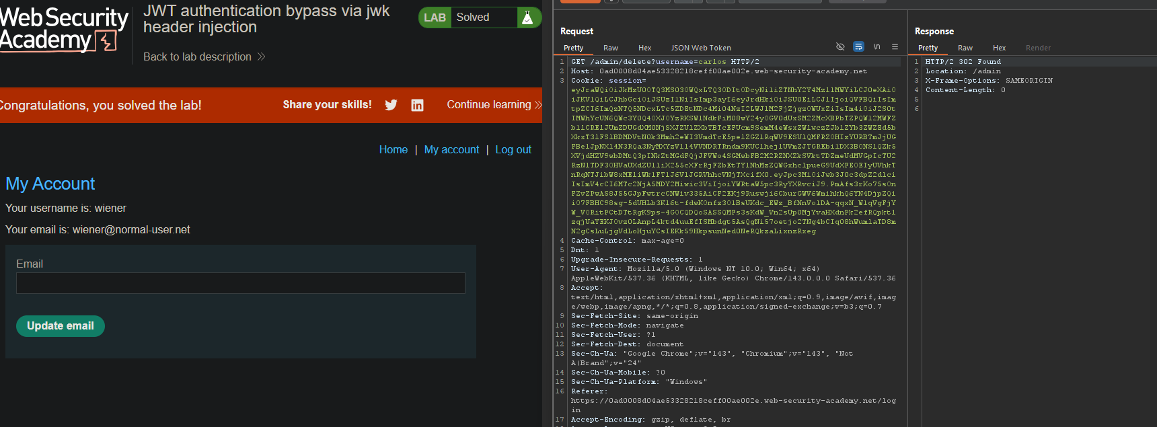Click the Host header line
This screenshot has width=1157, height=427.
[x=718, y=71]
